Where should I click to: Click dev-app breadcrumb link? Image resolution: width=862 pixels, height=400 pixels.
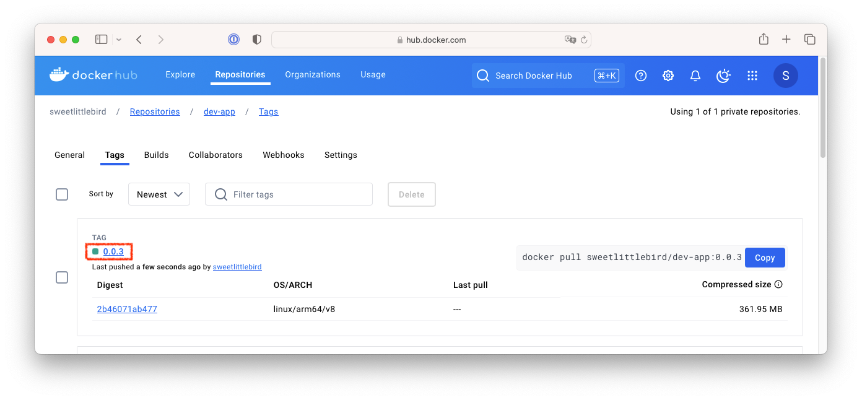tap(219, 111)
